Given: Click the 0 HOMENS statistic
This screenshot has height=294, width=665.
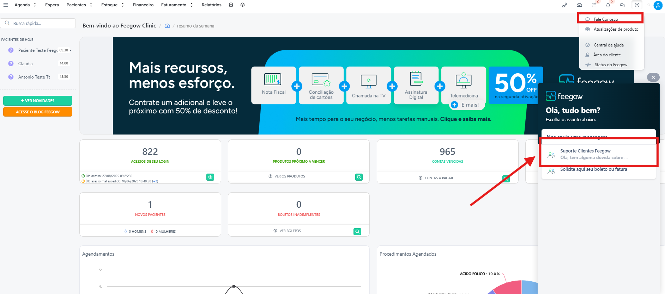Looking at the screenshot, I should click(135, 232).
